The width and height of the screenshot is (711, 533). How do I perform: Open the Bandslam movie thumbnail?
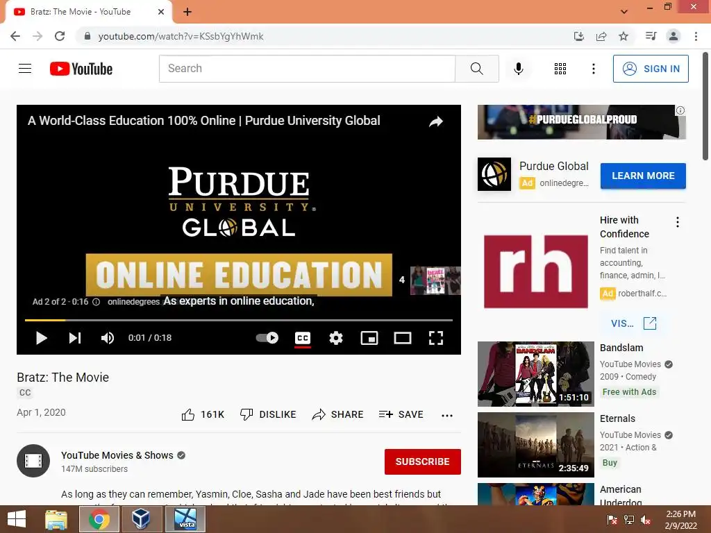tap(535, 374)
